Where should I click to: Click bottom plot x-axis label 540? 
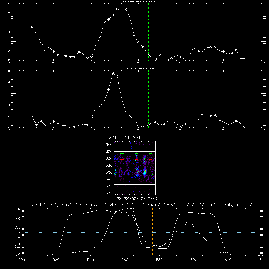click(x=90, y=260)
